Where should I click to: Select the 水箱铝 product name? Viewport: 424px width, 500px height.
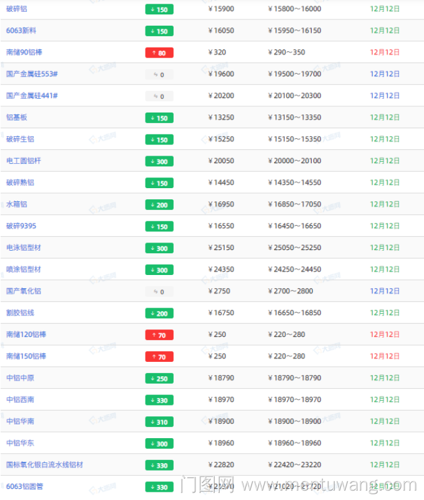coord(17,204)
